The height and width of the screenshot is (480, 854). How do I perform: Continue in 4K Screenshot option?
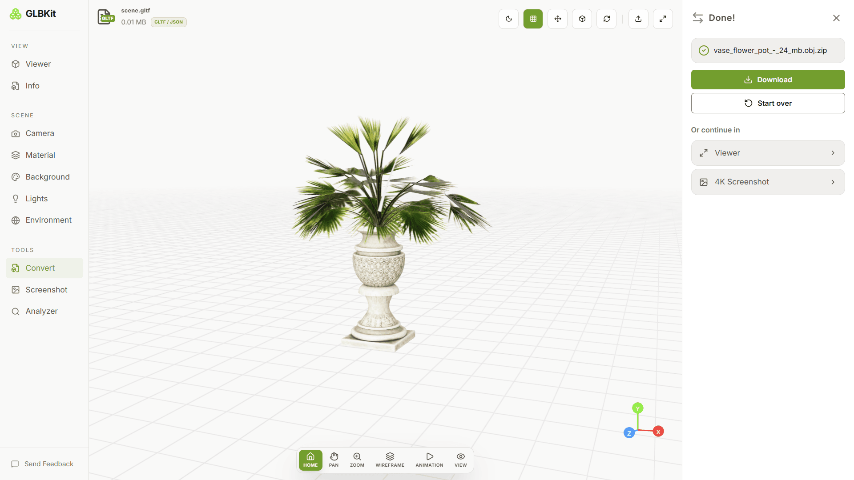(768, 182)
